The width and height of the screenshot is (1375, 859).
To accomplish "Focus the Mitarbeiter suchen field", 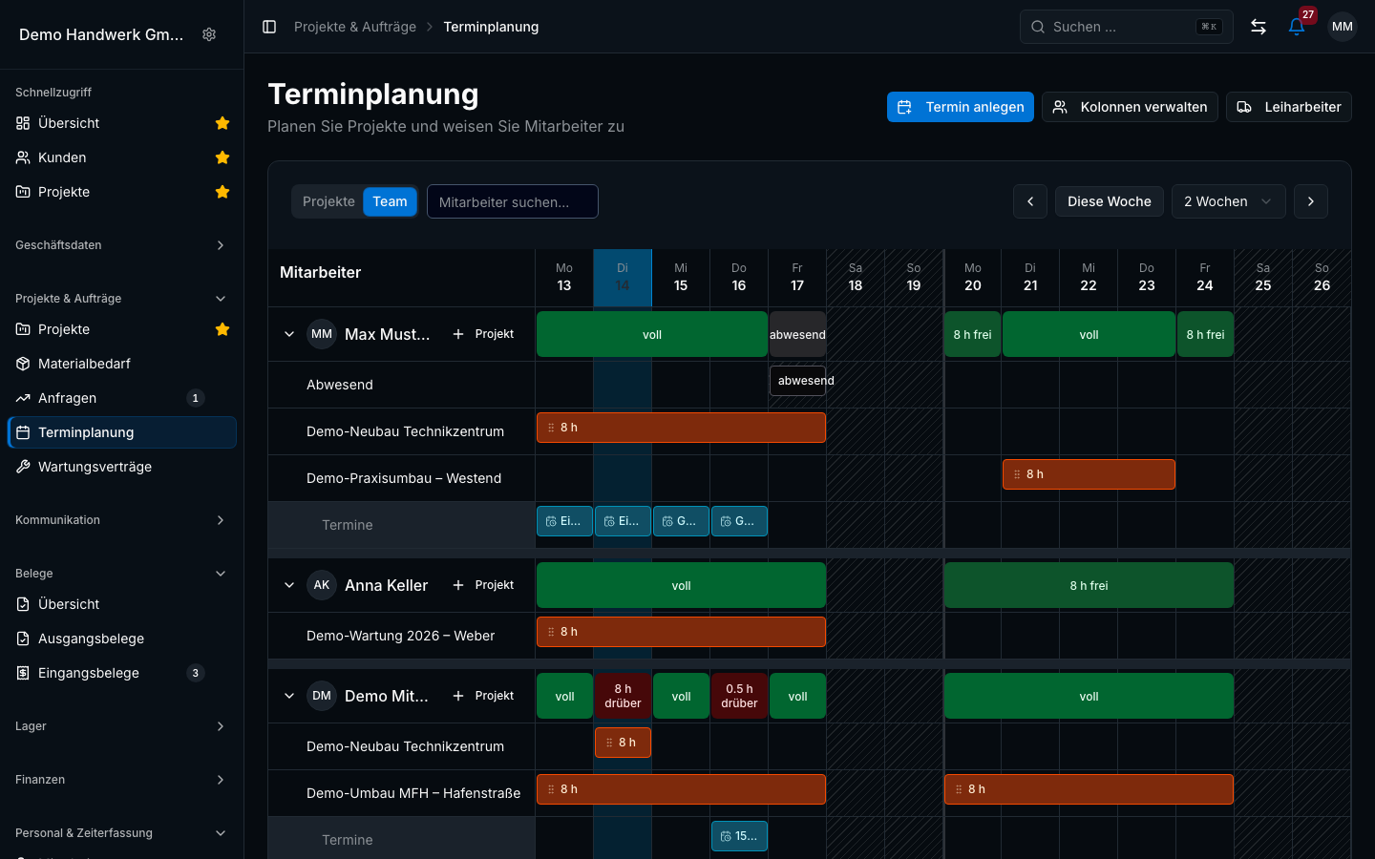I will (x=513, y=201).
